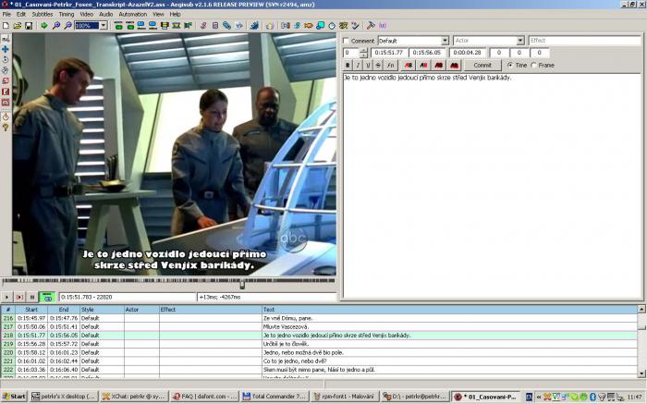
Task: Increase layer number with up arrow
Action: pyautogui.click(x=363, y=50)
